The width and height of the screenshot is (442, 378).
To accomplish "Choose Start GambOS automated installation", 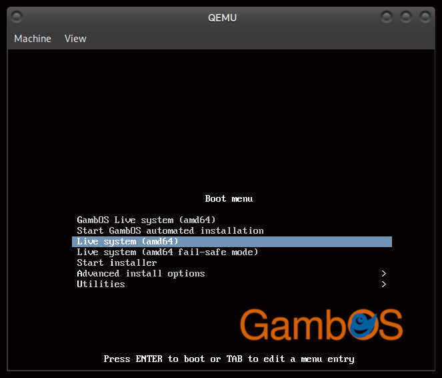I will pyautogui.click(x=170, y=230).
